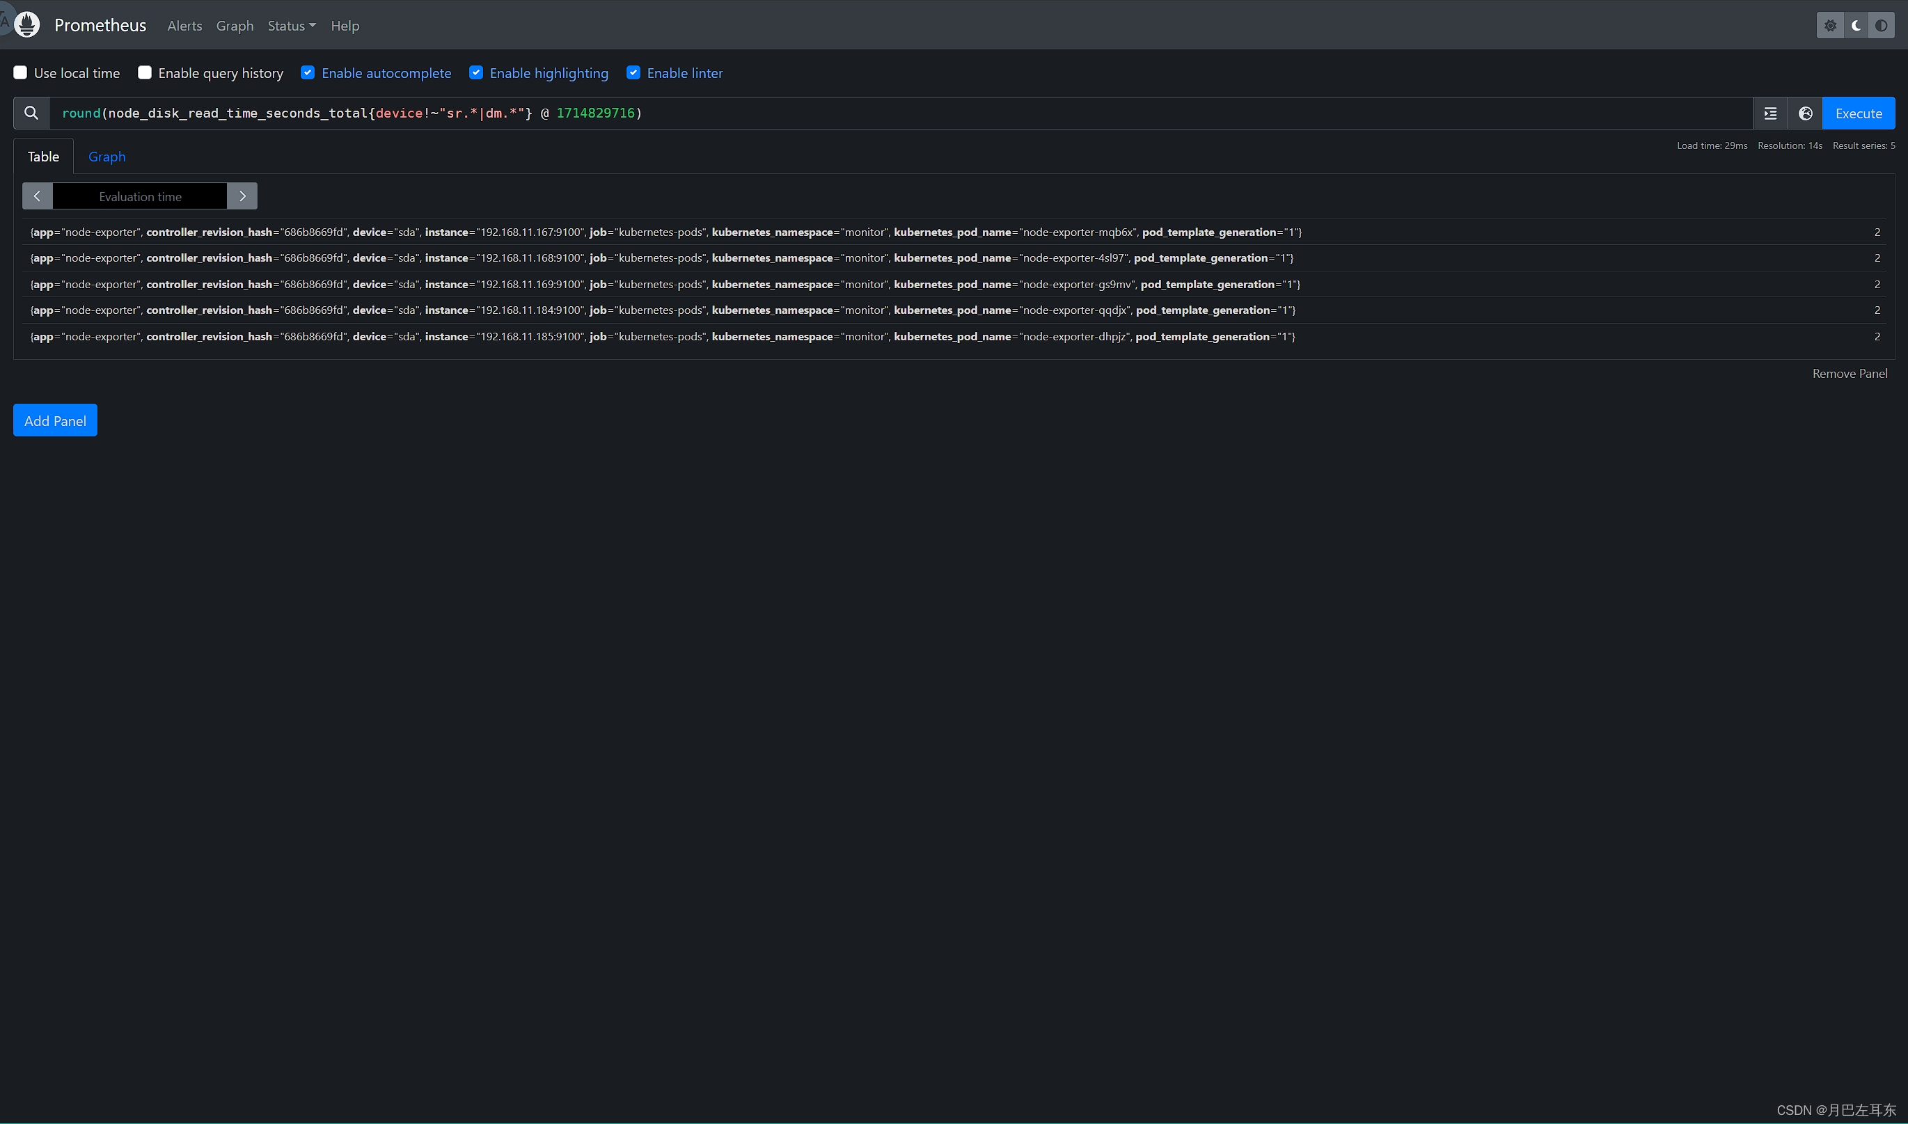
Task: Click the Prometheus flame logo
Action: point(27,25)
